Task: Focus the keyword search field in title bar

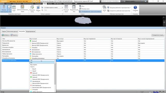Action: [x=110, y=1]
